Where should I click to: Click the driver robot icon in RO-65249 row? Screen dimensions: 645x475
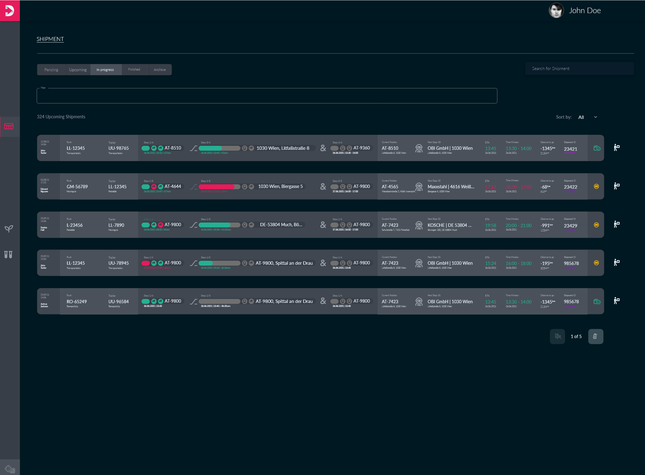419,302
